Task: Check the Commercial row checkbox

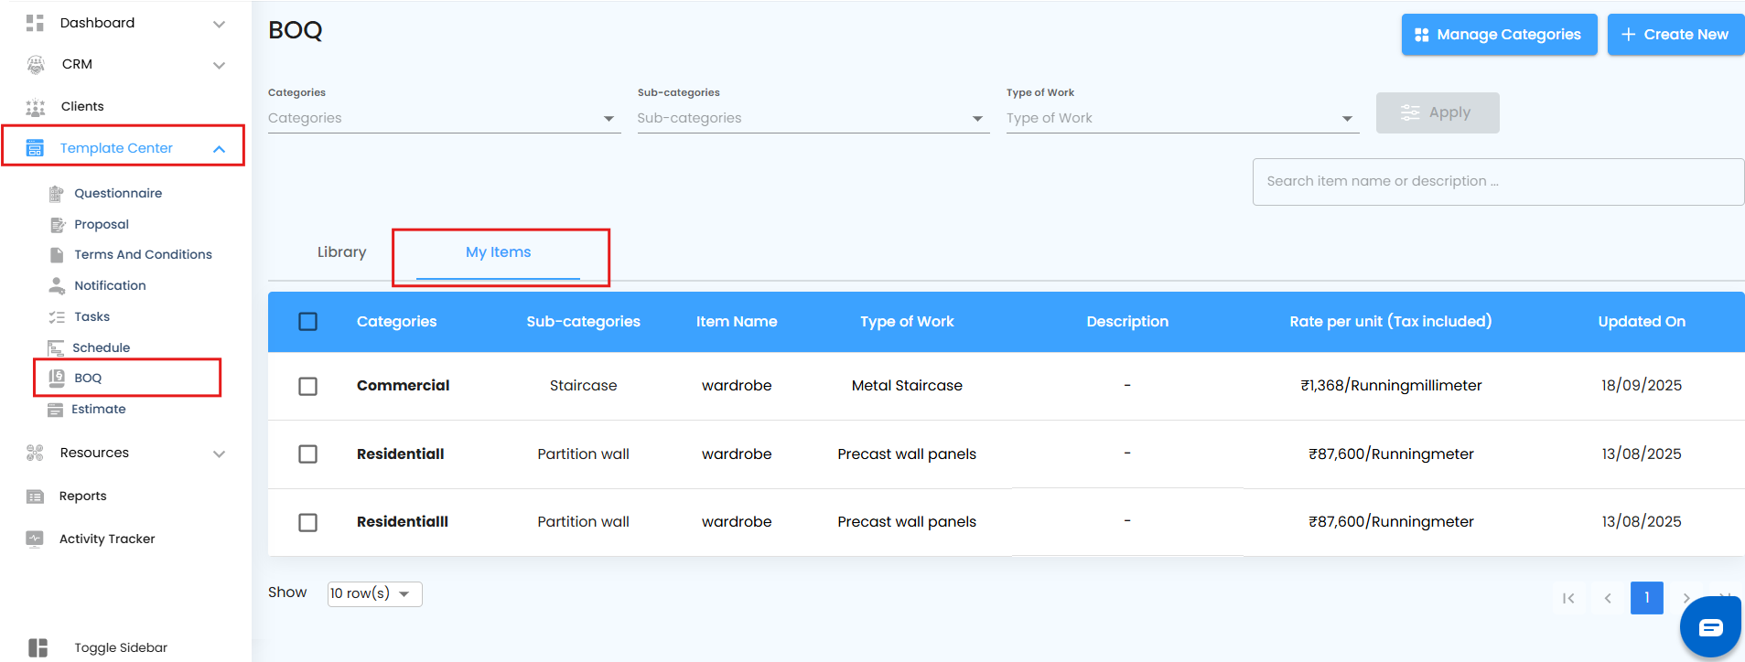Action: (308, 386)
